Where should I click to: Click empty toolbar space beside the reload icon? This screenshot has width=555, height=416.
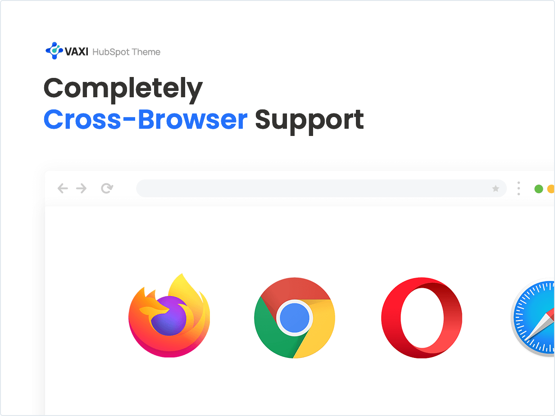click(125, 188)
